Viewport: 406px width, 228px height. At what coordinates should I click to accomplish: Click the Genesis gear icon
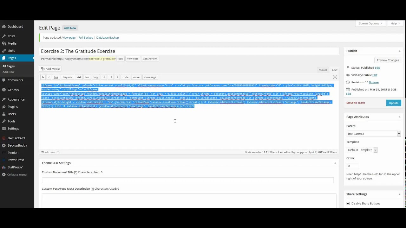tap(4, 90)
